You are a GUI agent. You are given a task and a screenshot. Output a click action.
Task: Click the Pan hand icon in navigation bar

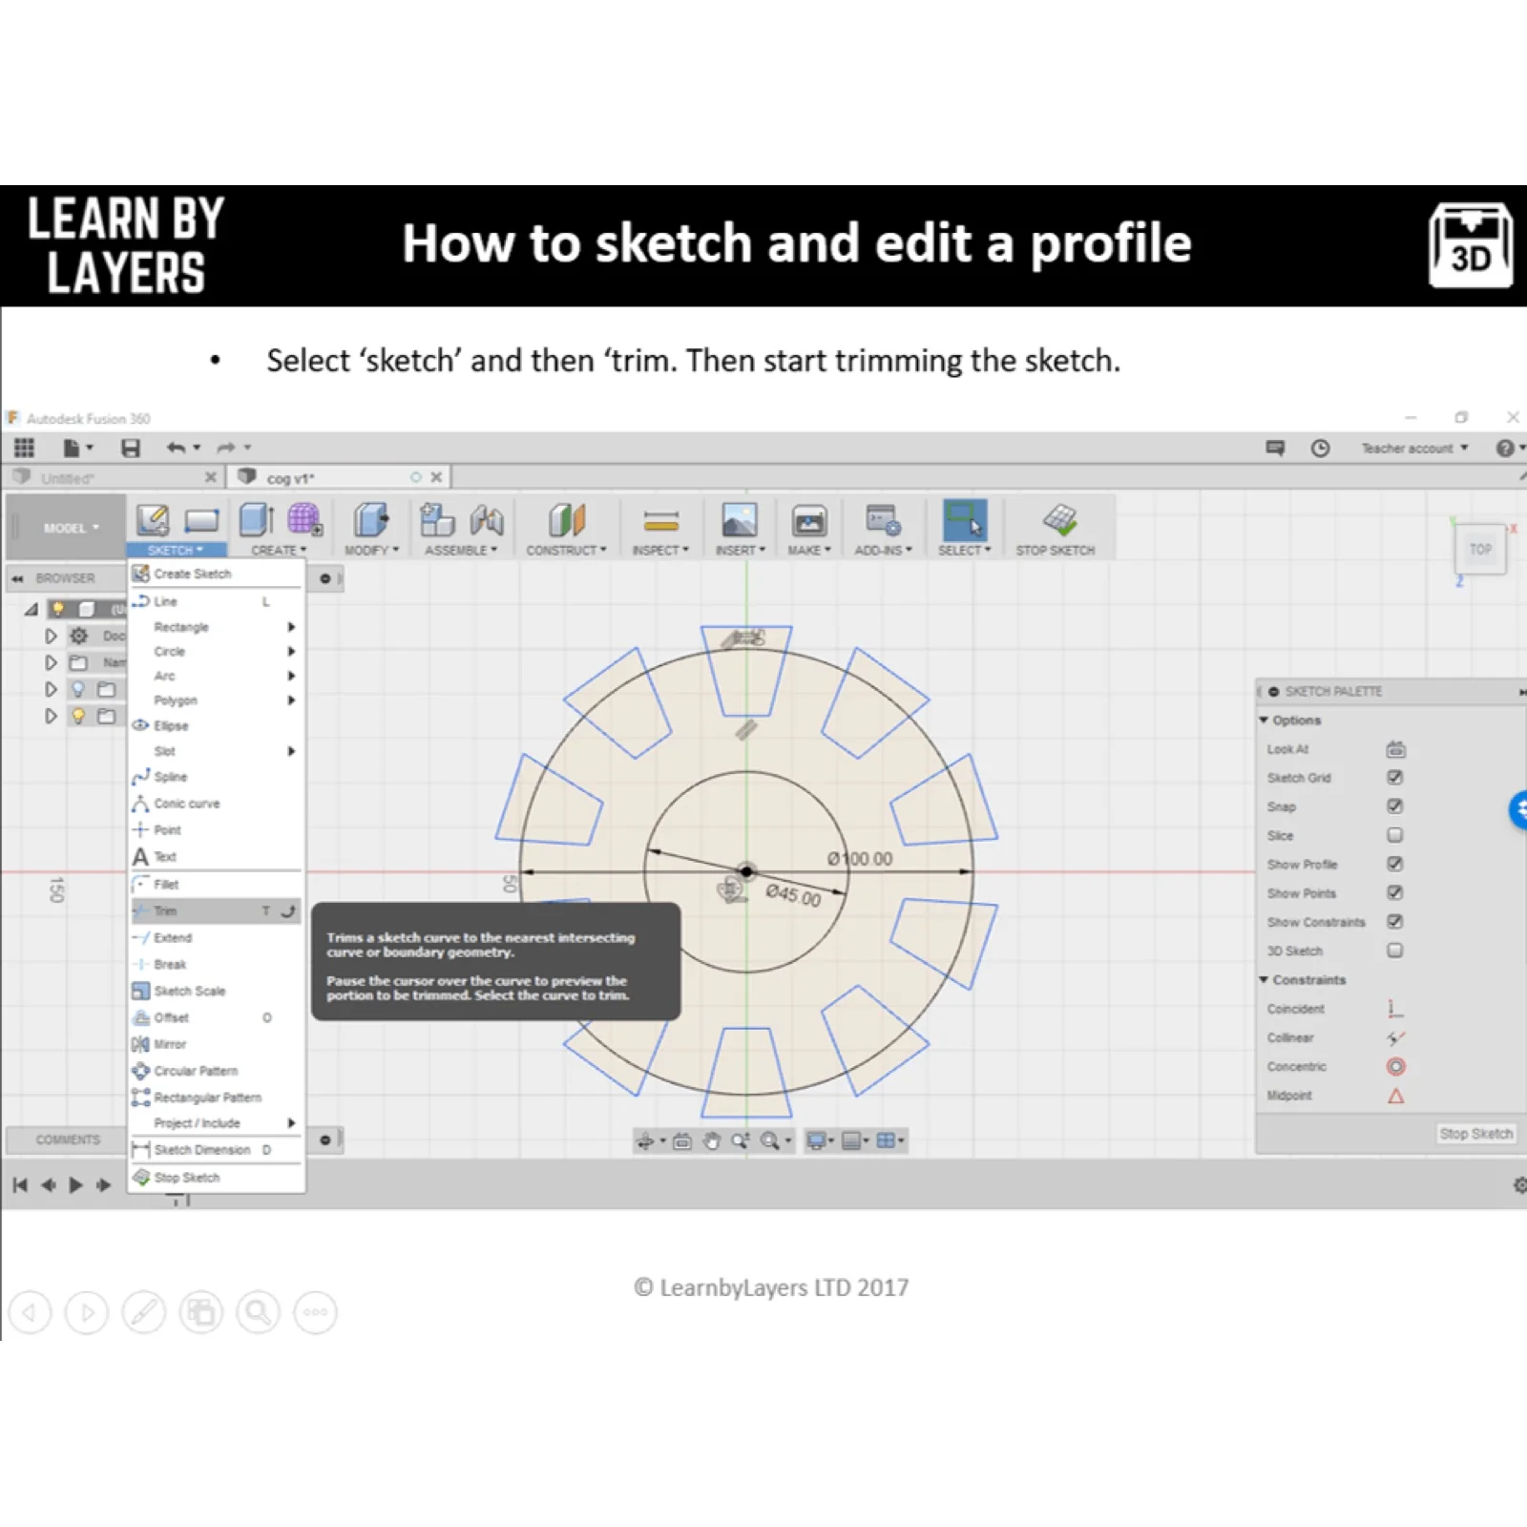coord(712,1140)
